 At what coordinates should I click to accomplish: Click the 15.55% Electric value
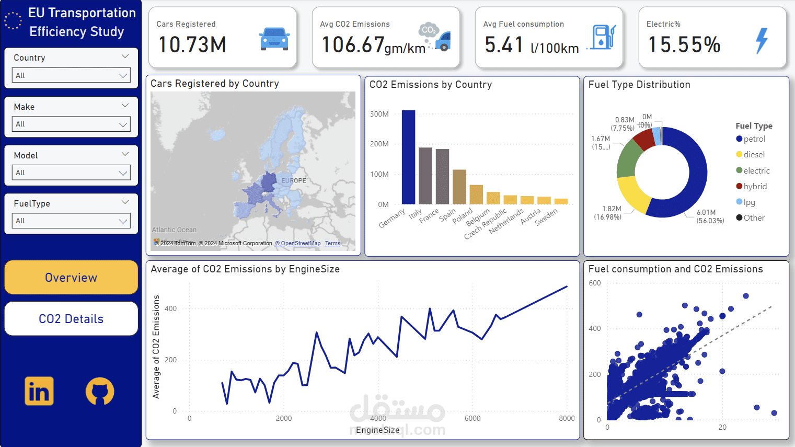684,45
